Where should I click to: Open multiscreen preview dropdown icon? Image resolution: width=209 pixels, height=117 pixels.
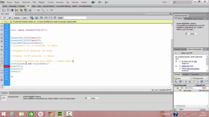pos(32,18)
